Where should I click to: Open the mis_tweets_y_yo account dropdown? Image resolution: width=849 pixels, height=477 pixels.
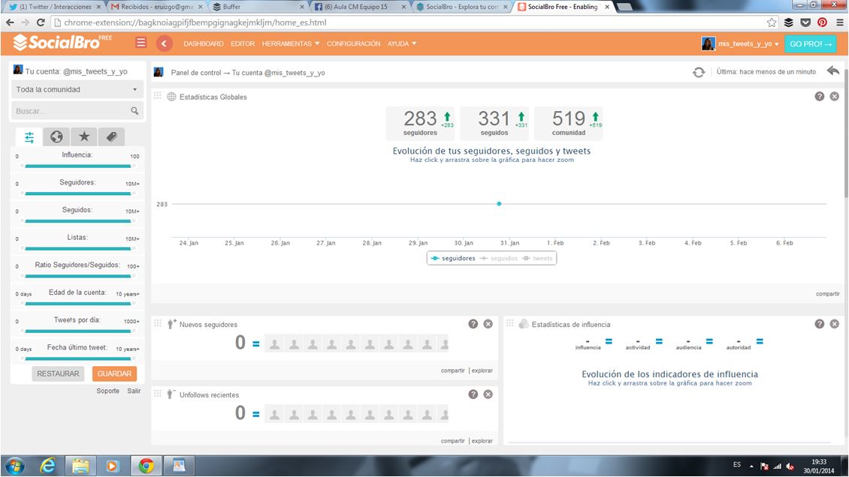tap(742, 44)
